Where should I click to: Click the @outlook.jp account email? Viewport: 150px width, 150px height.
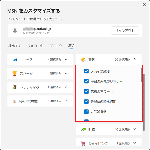coord(37,29)
